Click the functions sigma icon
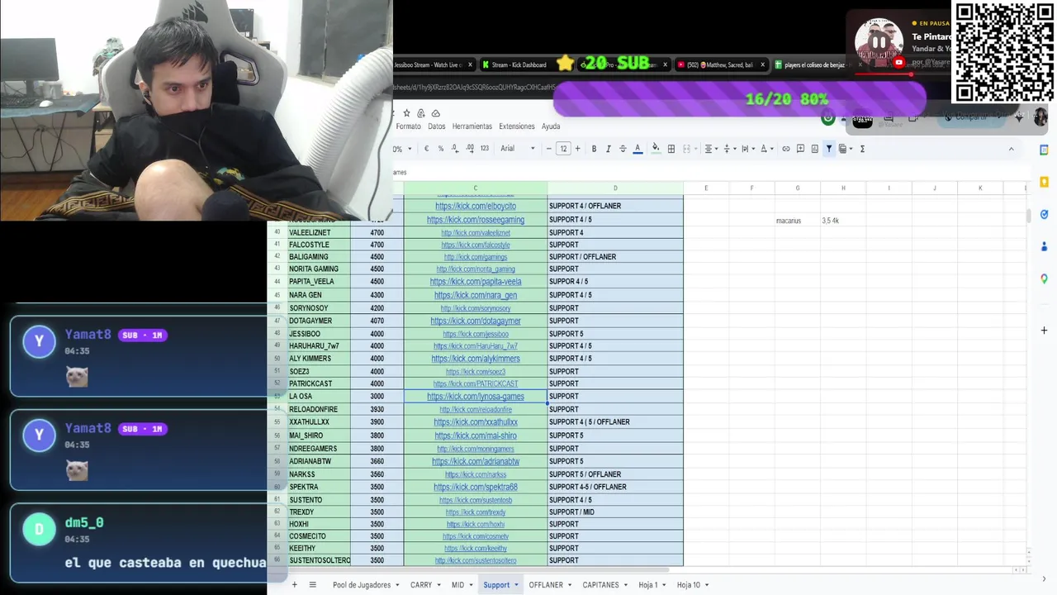Screen dimensions: 1057x595 point(862,149)
